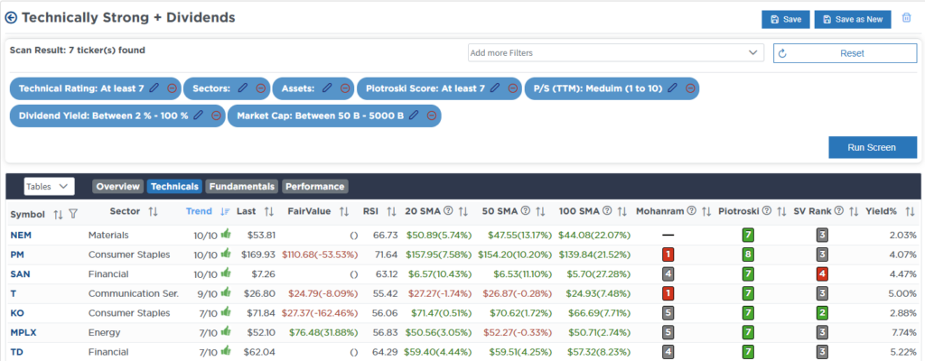Screen dimensions: 925x361
Task: Show help for Mohanram column
Action: 691,211
